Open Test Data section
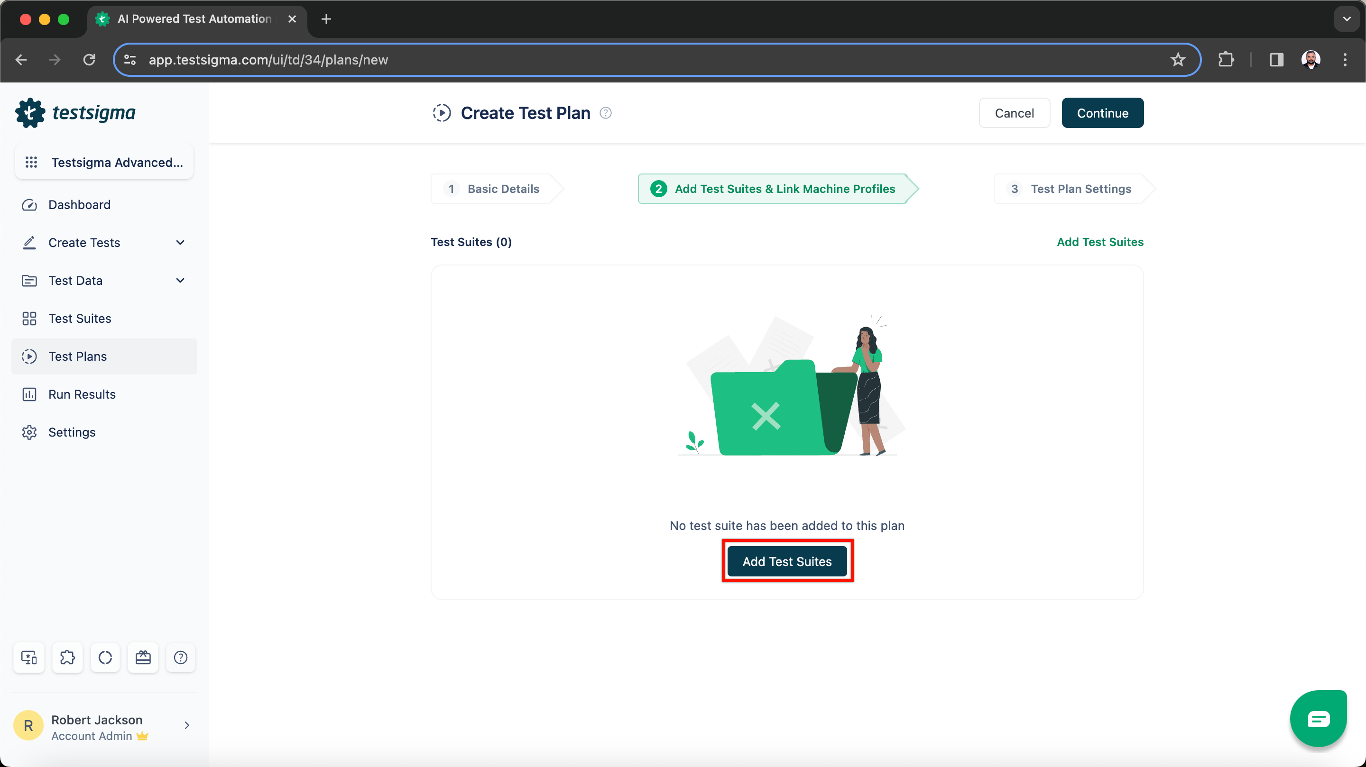This screenshot has height=767, width=1366. (103, 280)
